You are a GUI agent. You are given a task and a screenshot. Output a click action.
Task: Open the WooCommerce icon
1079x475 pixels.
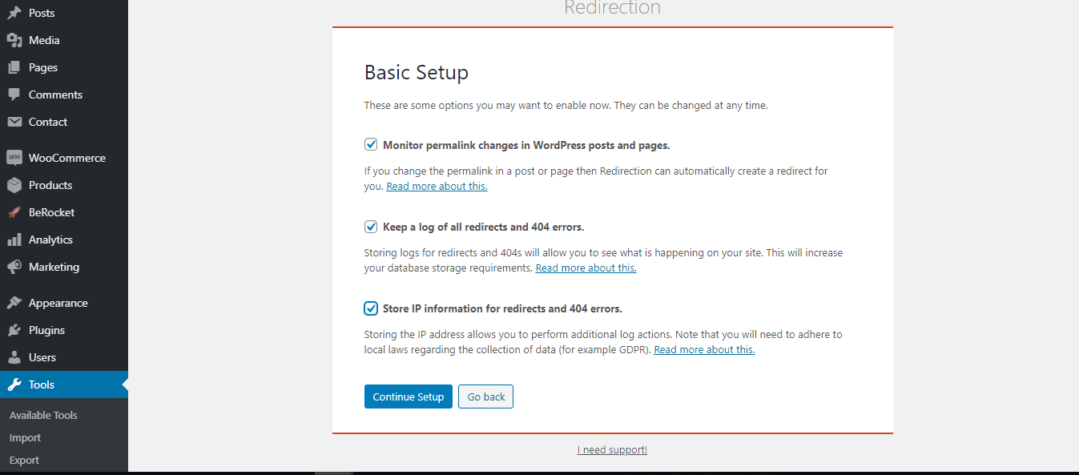pyautogui.click(x=14, y=158)
